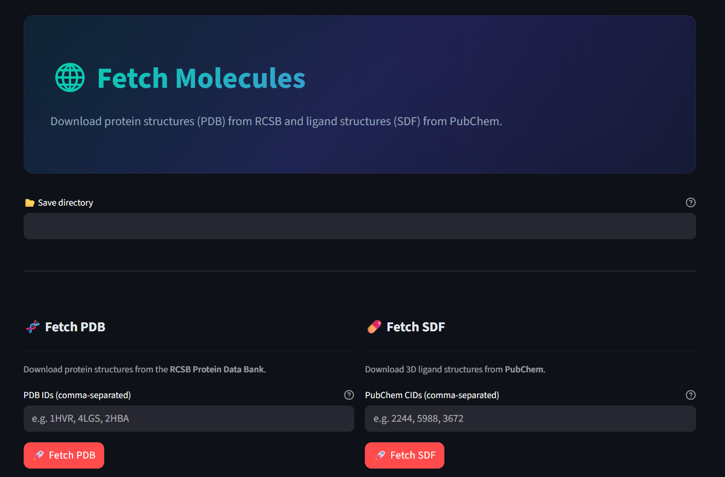
Task: Start download with red Fetch PDB button
Action: pyautogui.click(x=64, y=455)
